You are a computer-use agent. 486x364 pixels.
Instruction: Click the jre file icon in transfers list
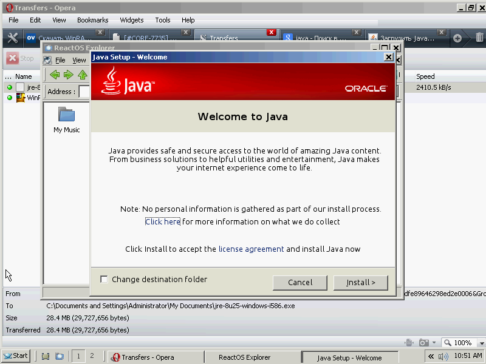click(20, 87)
